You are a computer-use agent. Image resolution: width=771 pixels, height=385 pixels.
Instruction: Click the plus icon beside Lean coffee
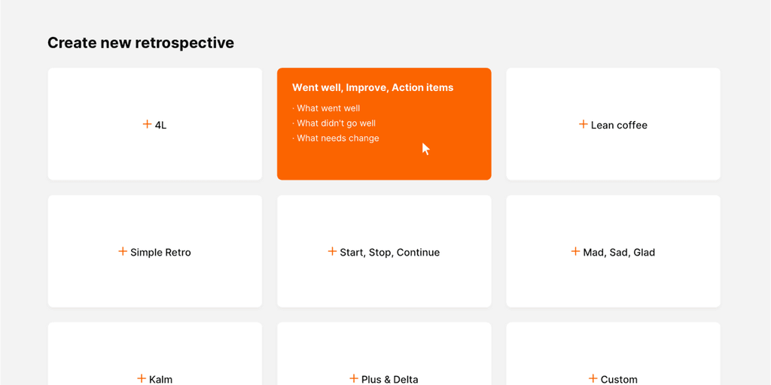[x=583, y=124]
